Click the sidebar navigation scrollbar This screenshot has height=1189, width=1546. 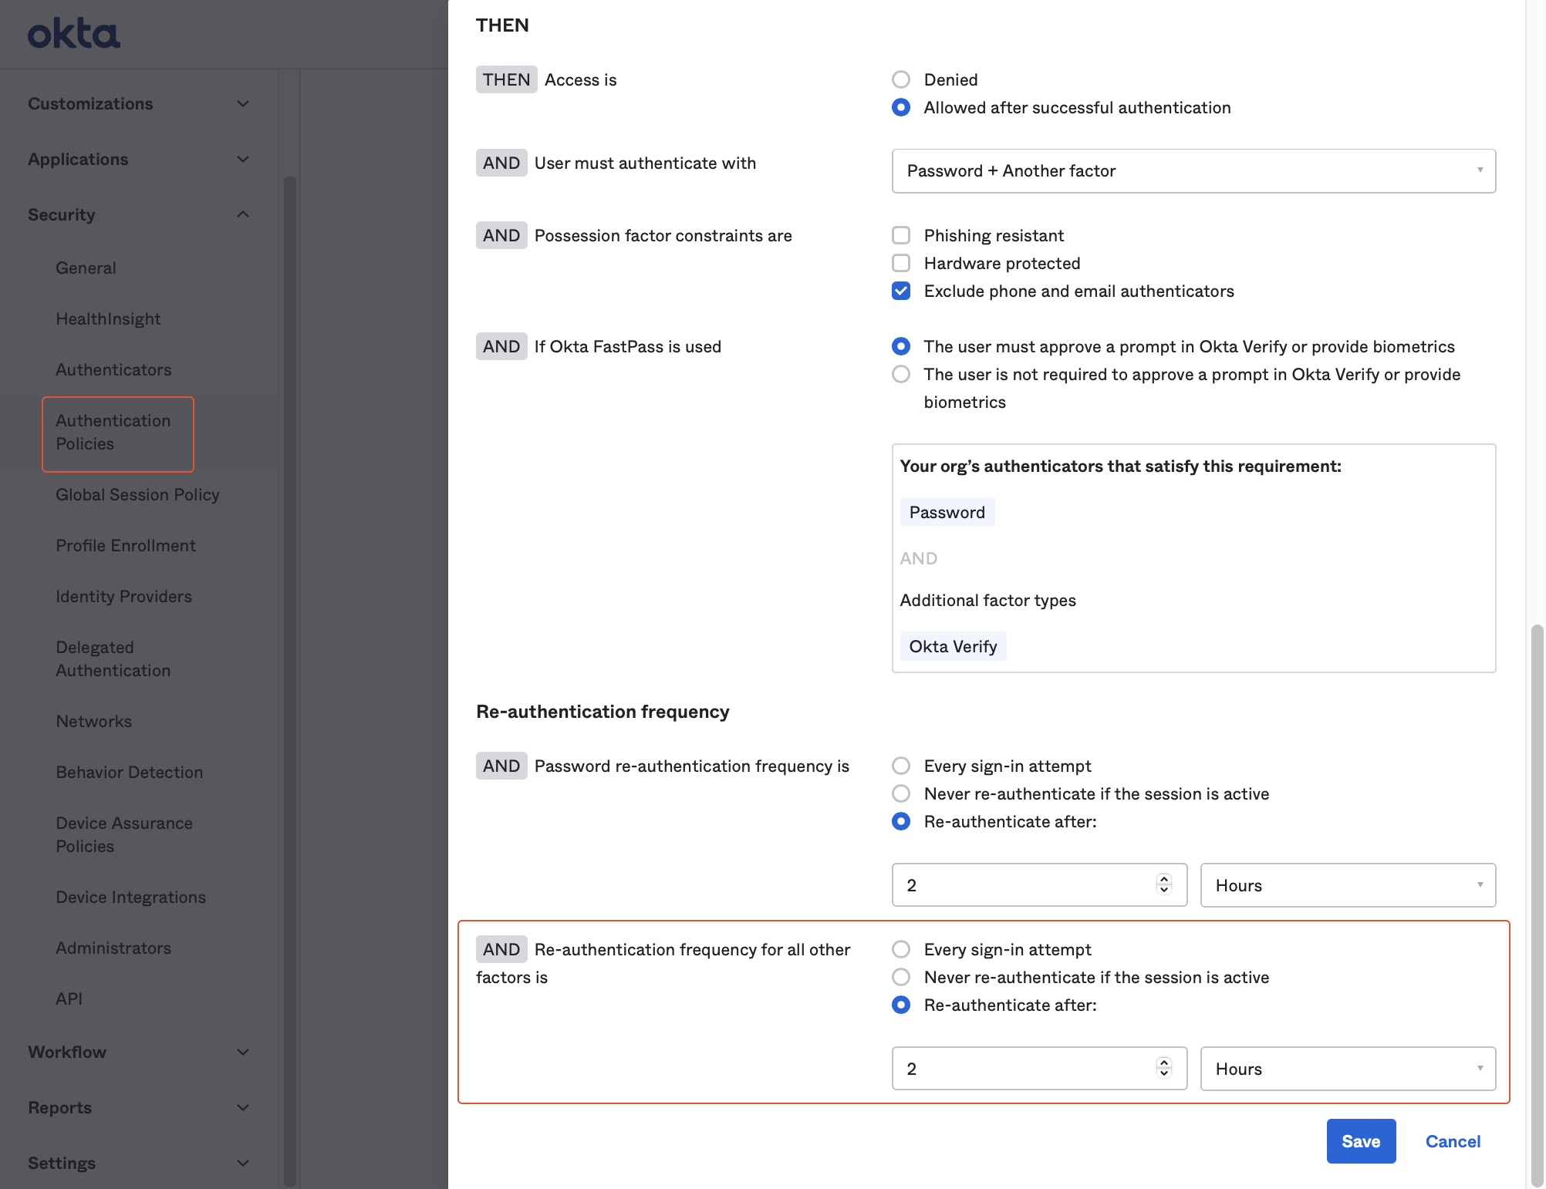(x=290, y=682)
